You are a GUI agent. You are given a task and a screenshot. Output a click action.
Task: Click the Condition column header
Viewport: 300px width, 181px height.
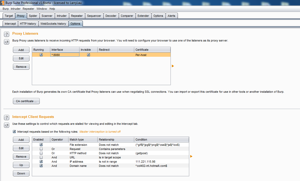click(162, 139)
